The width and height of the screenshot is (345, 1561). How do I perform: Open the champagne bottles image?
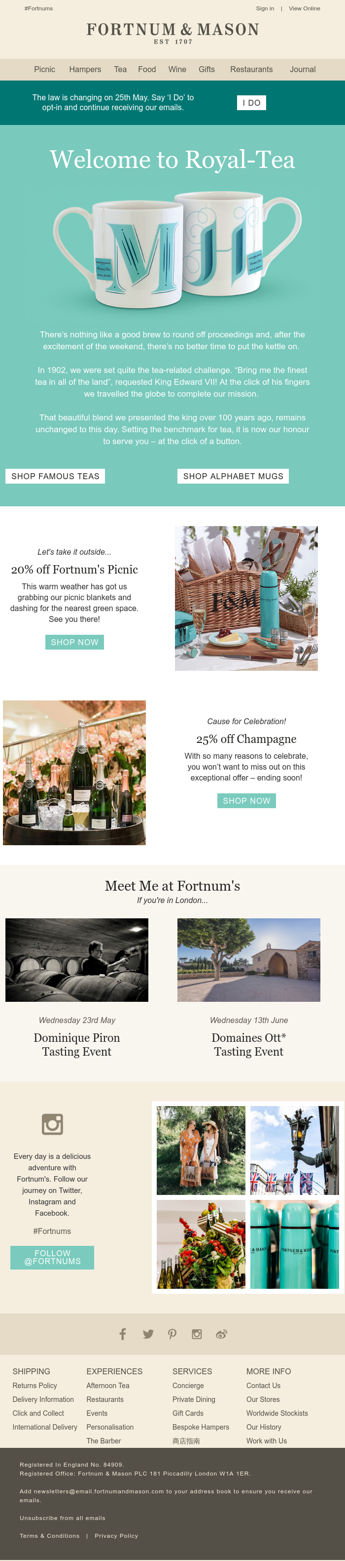point(74,773)
